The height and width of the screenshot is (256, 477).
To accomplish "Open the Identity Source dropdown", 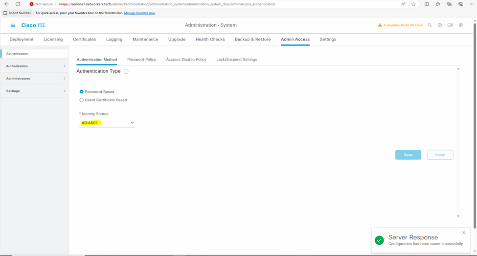I will tap(107, 123).
